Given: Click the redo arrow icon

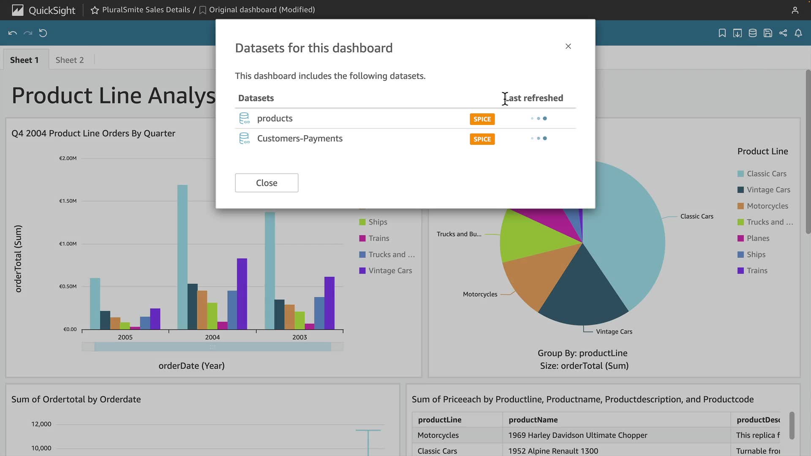Looking at the screenshot, I should tap(28, 33).
